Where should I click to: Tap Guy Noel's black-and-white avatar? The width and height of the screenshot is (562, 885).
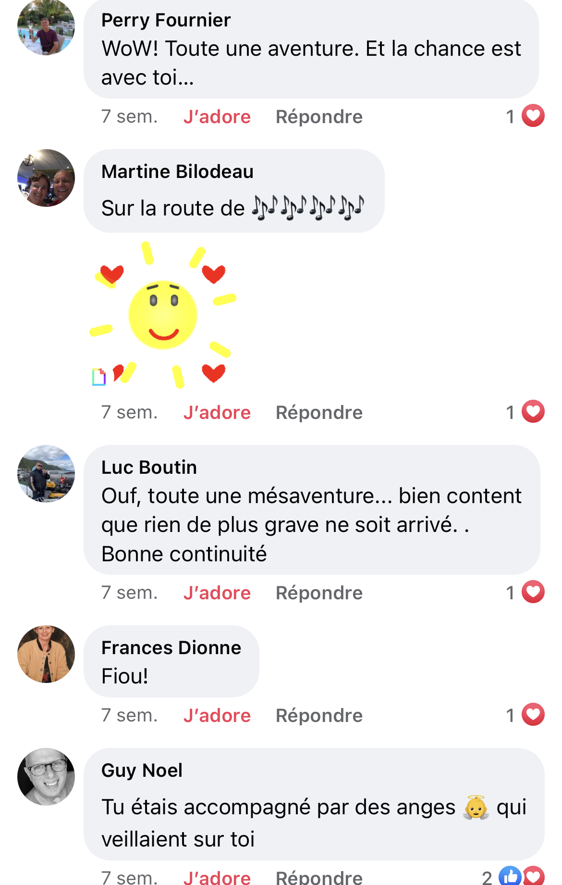(46, 777)
